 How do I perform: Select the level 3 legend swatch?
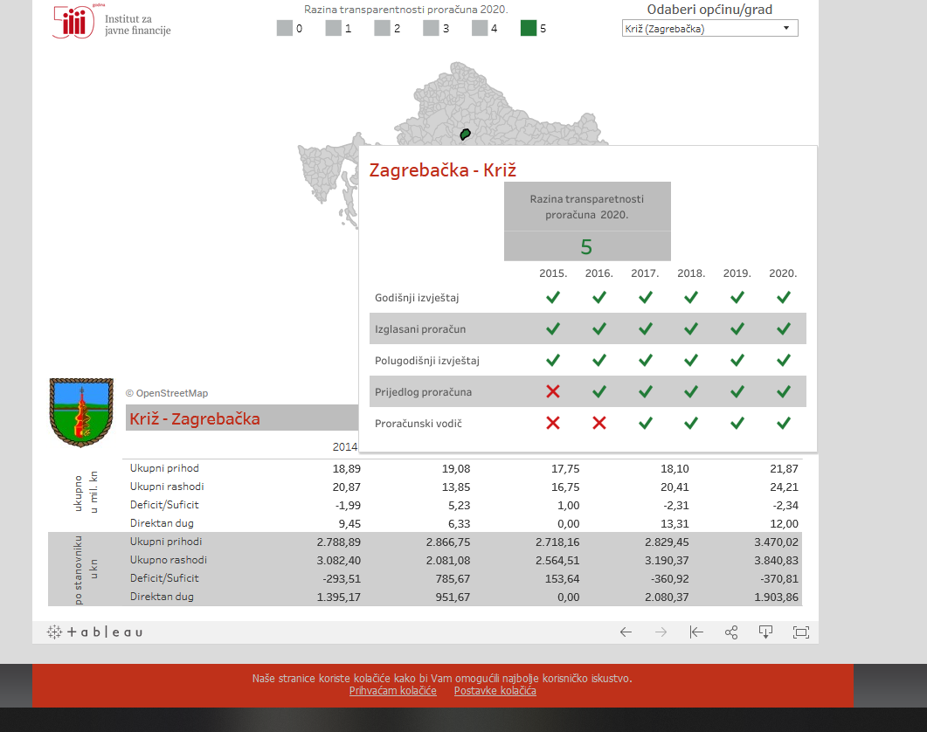point(431,28)
